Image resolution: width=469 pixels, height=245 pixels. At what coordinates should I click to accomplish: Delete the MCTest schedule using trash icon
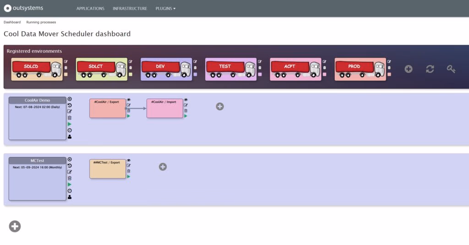click(x=70, y=178)
